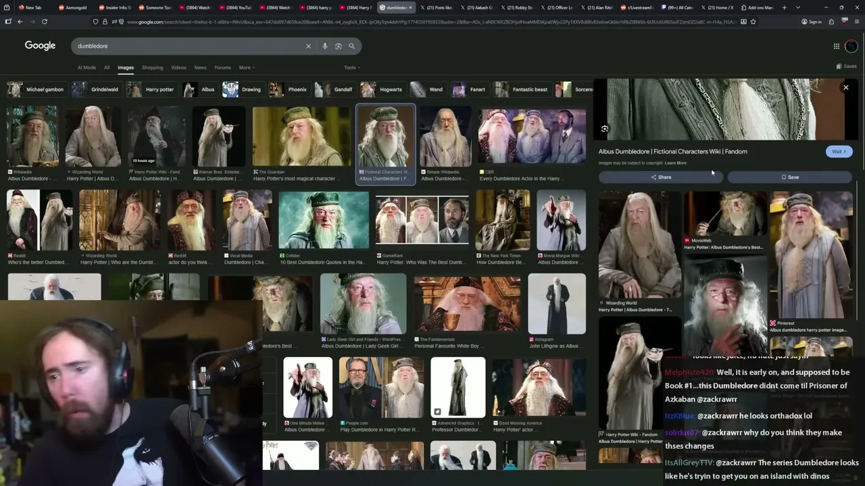
Task: Submit search with the magnifier icon
Action: click(352, 46)
